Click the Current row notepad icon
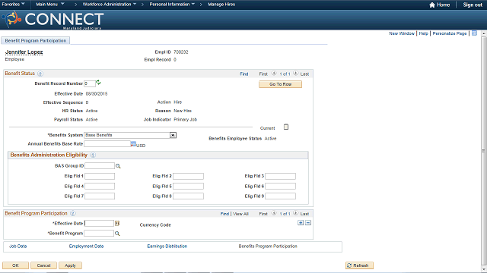Viewport: 487px width, 273px height. click(286, 127)
